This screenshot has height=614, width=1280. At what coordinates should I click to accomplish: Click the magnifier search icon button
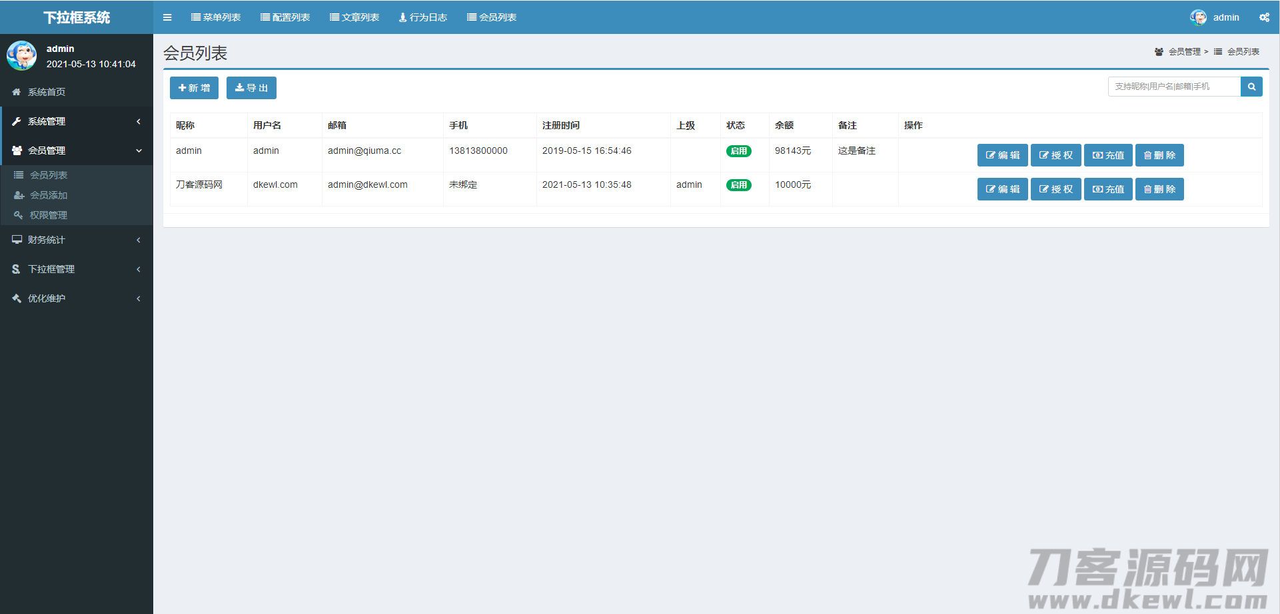pos(1251,87)
